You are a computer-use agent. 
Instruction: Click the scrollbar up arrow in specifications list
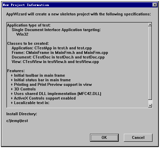pyautogui.click(x=150, y=24)
